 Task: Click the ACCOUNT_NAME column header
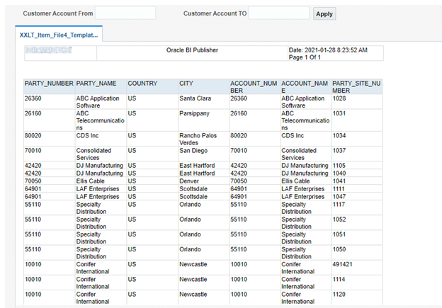tap(305, 87)
